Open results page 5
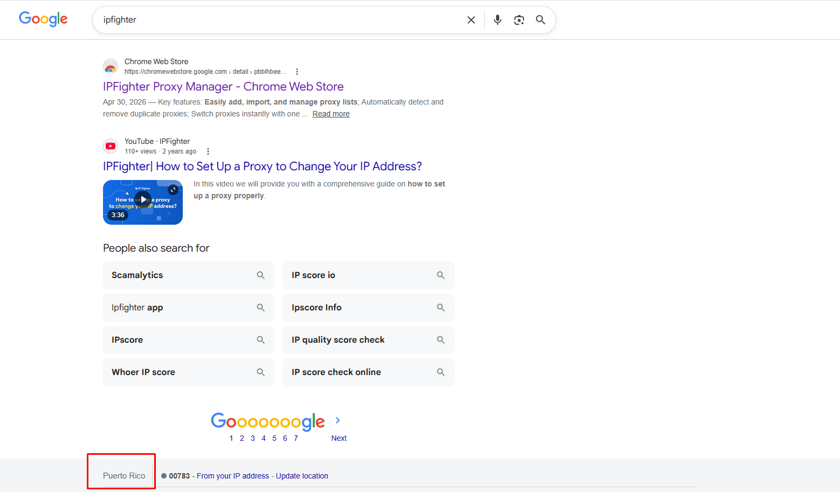 tap(274, 438)
